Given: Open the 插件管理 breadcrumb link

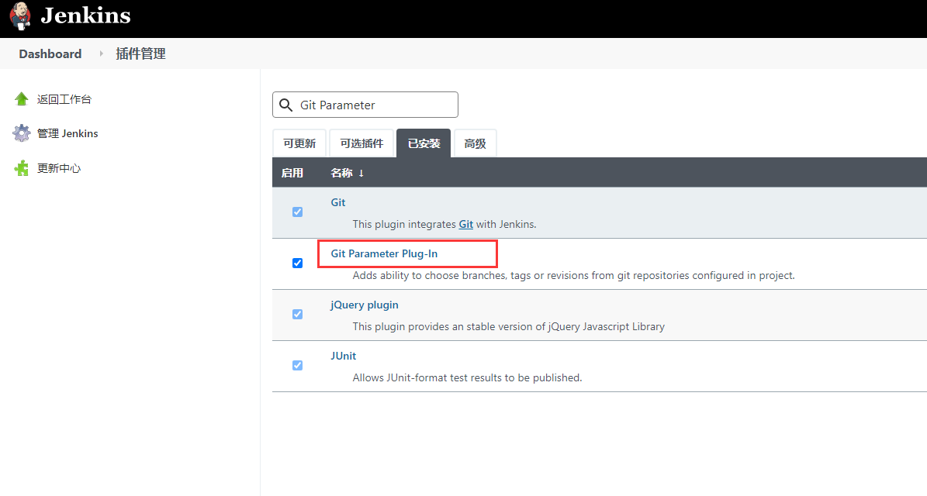Looking at the screenshot, I should (x=140, y=53).
